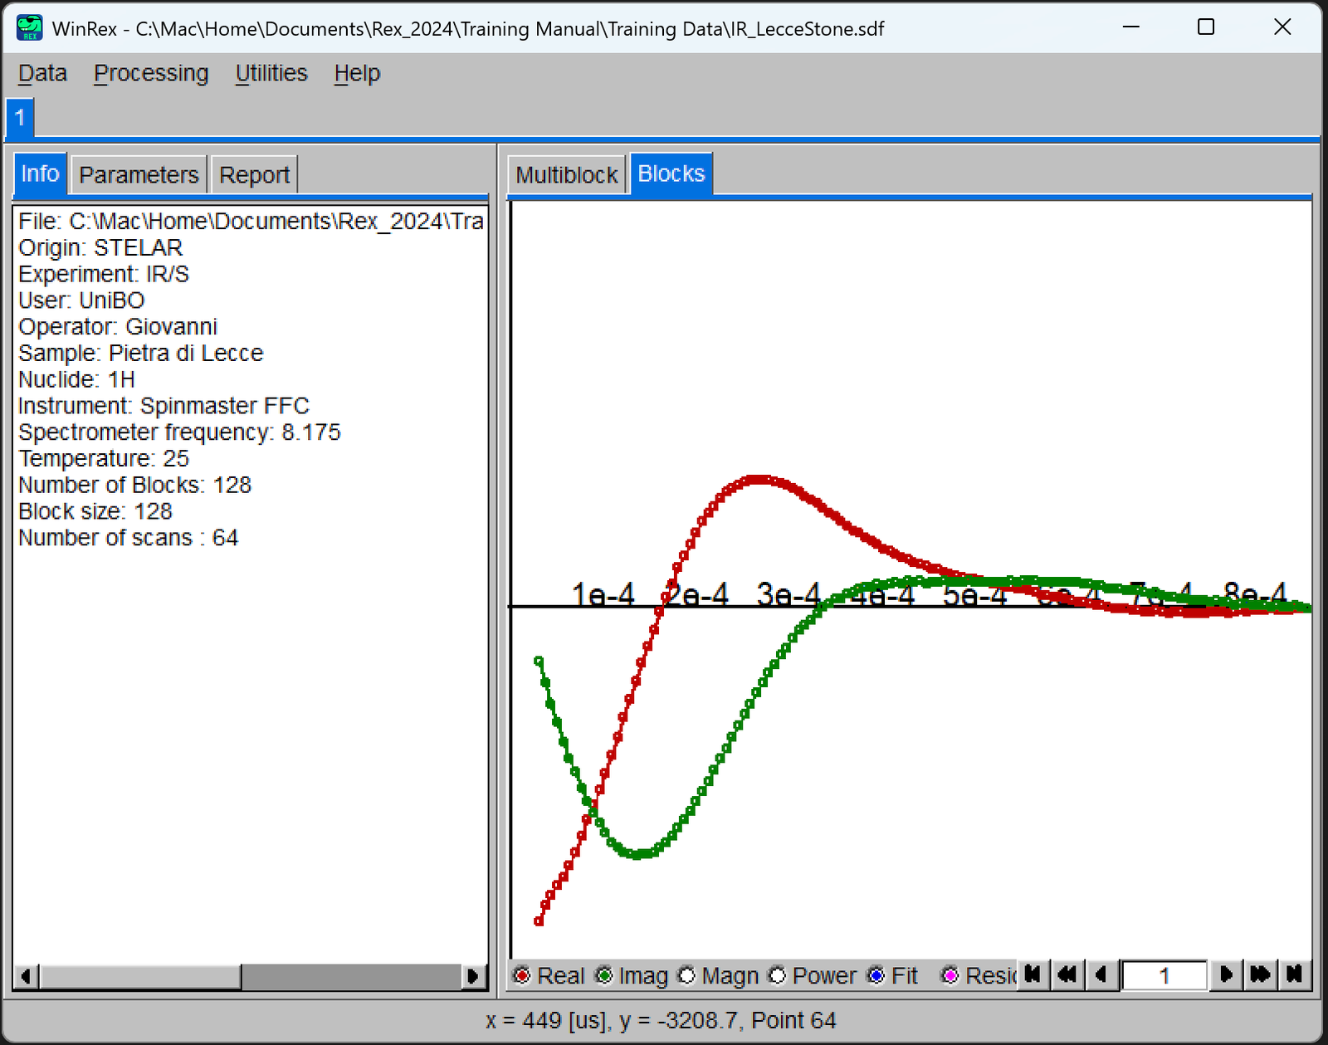Click the 3e-4 axis label on plot
The width and height of the screenshot is (1328, 1045).
[x=788, y=594]
